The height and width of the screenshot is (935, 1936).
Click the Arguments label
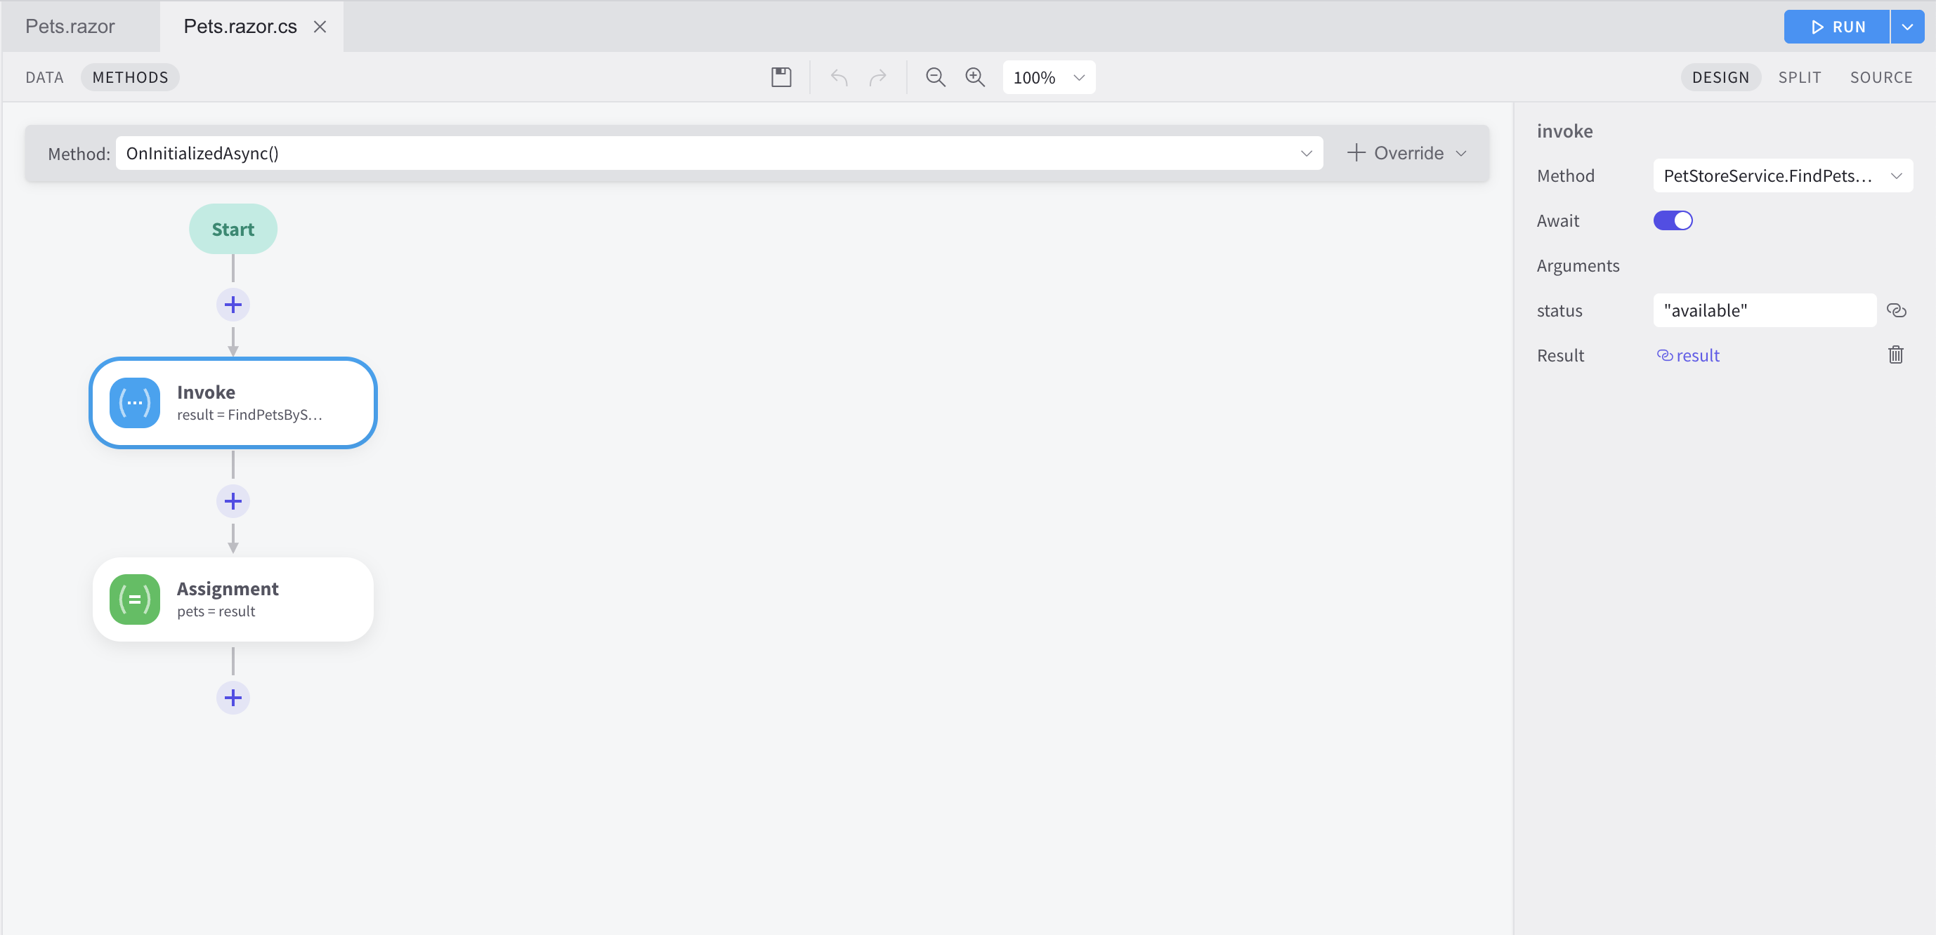coord(1578,266)
